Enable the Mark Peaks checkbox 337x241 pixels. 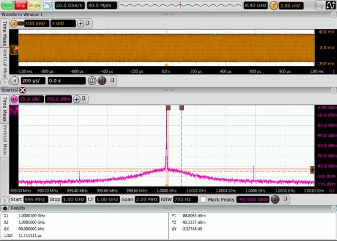click(203, 199)
